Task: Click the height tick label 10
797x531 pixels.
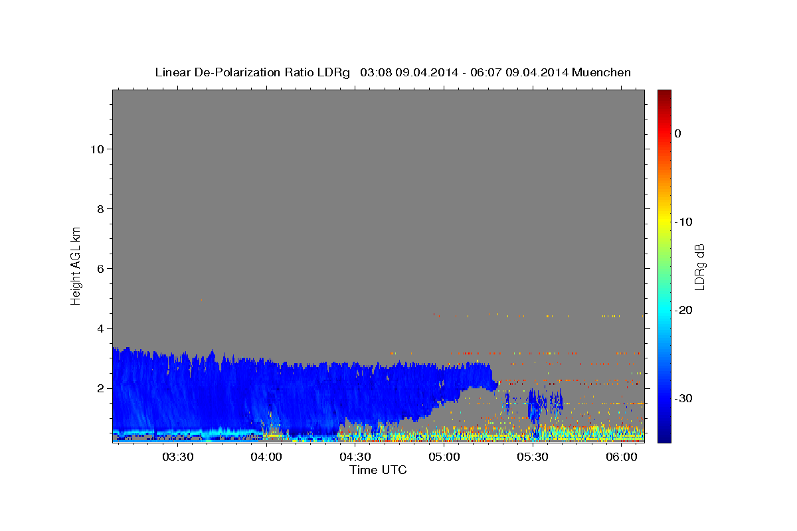Action: 96,149
